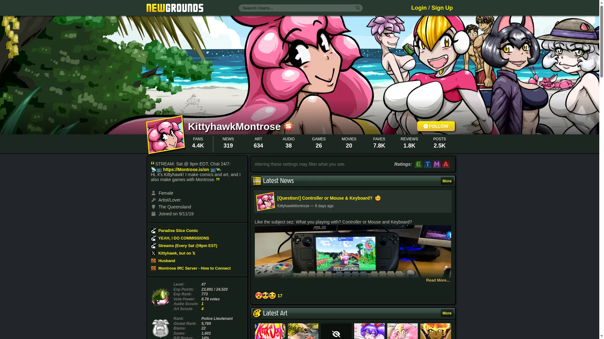The width and height of the screenshot is (604, 339).
Task: Click the link icon beside Paradise Slice Comic
Action: pos(154,231)
